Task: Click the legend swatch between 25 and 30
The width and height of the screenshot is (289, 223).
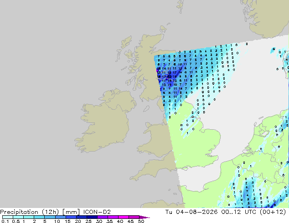Action: tap(92, 217)
